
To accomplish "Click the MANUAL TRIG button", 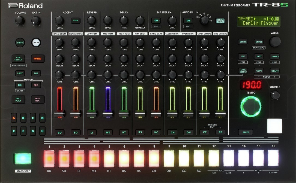I will [220, 20].
